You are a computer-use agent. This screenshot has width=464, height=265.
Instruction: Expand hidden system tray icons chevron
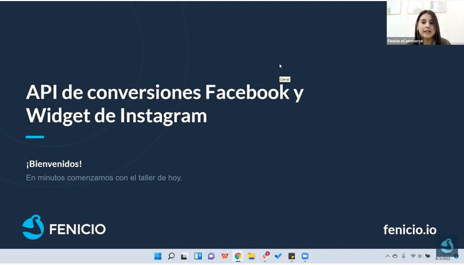(x=387, y=256)
